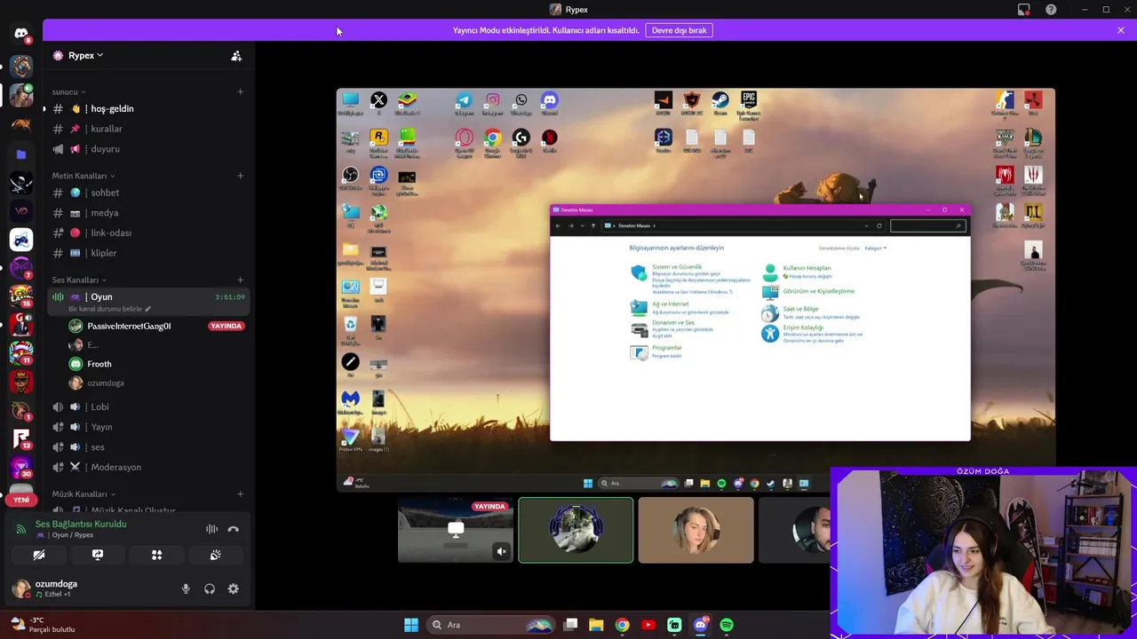Open the VD server icon in sidebar
The height and width of the screenshot is (639, 1137).
pyautogui.click(x=21, y=211)
